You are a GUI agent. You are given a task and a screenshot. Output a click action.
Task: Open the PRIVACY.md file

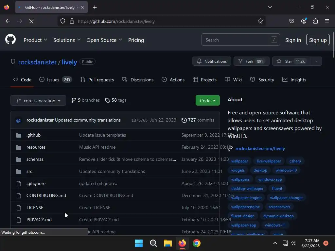(39, 220)
